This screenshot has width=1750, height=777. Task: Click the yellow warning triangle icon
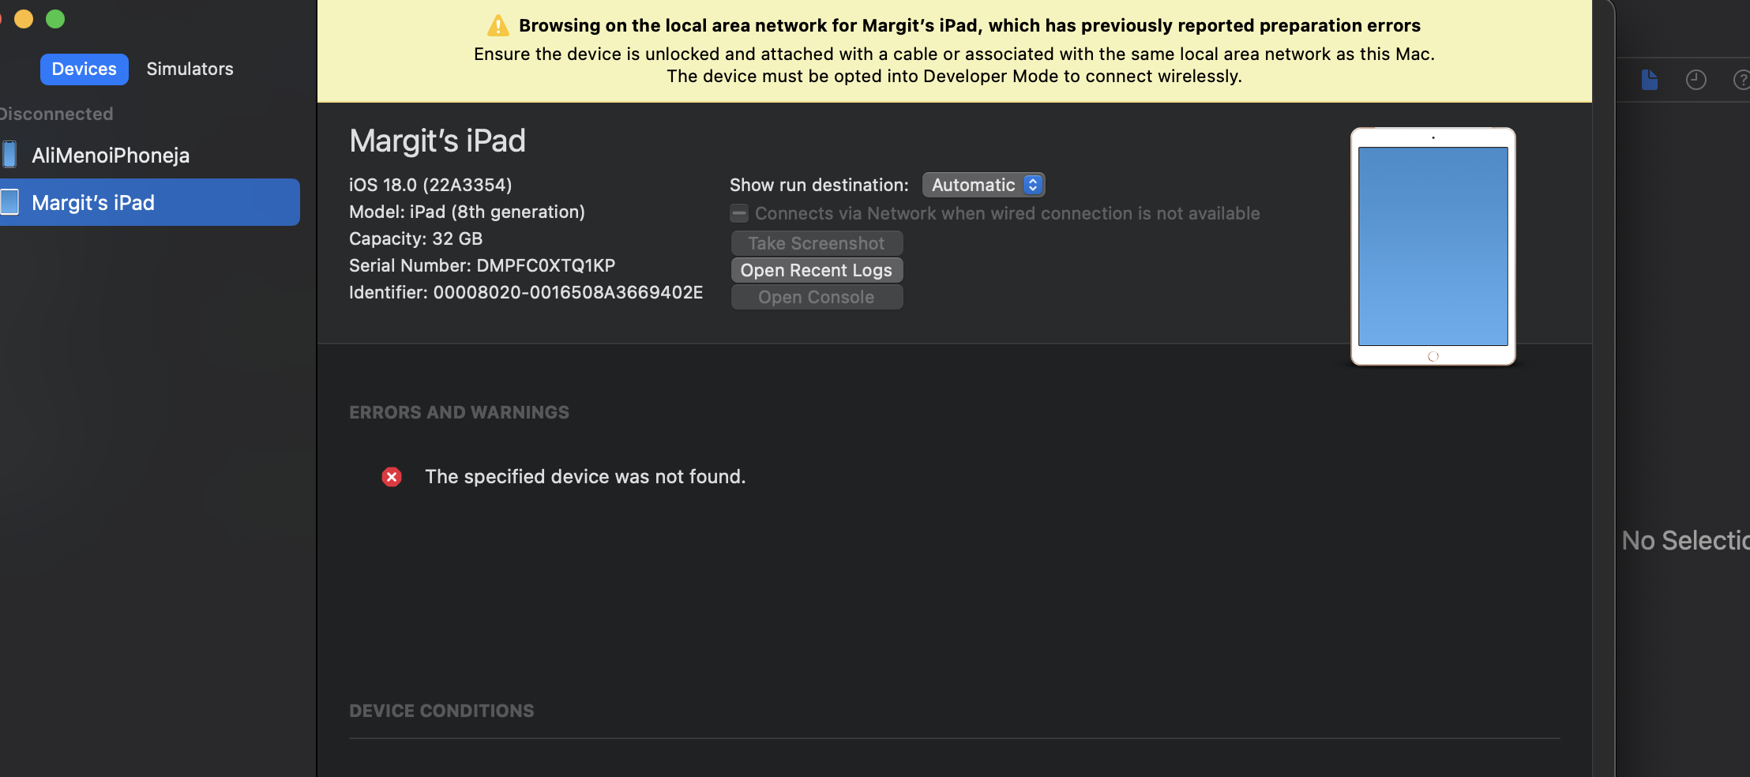498,25
